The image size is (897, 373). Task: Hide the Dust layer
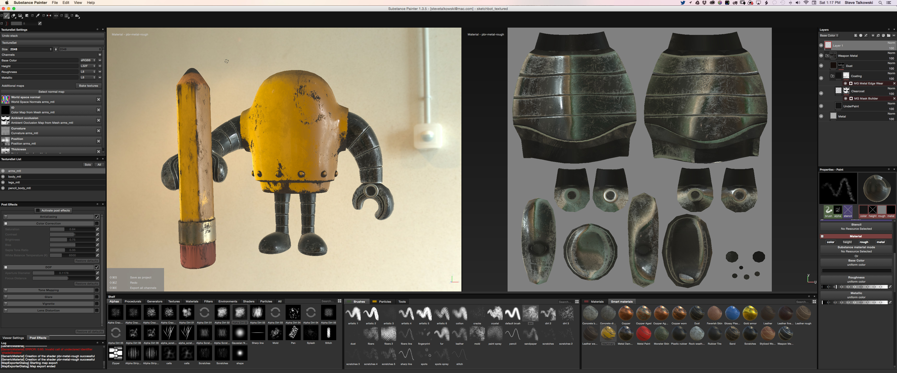tap(821, 66)
